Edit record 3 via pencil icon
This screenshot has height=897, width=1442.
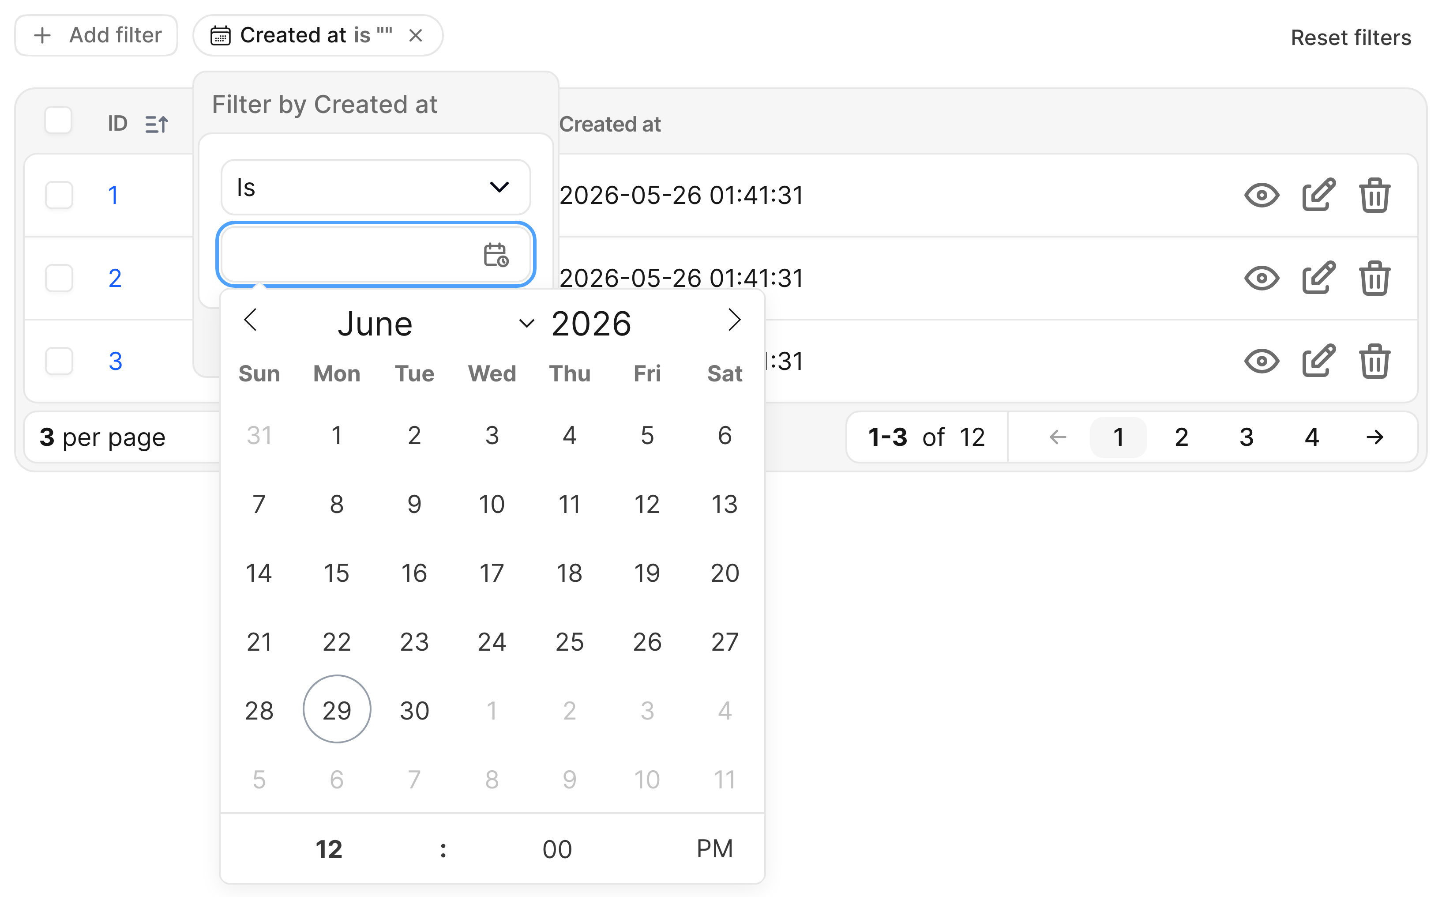1318,361
